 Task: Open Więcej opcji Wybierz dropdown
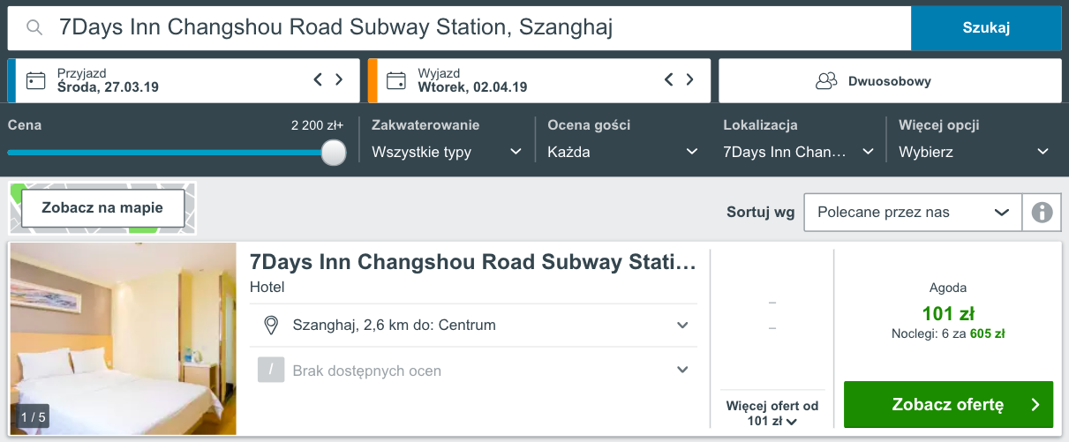(x=974, y=152)
